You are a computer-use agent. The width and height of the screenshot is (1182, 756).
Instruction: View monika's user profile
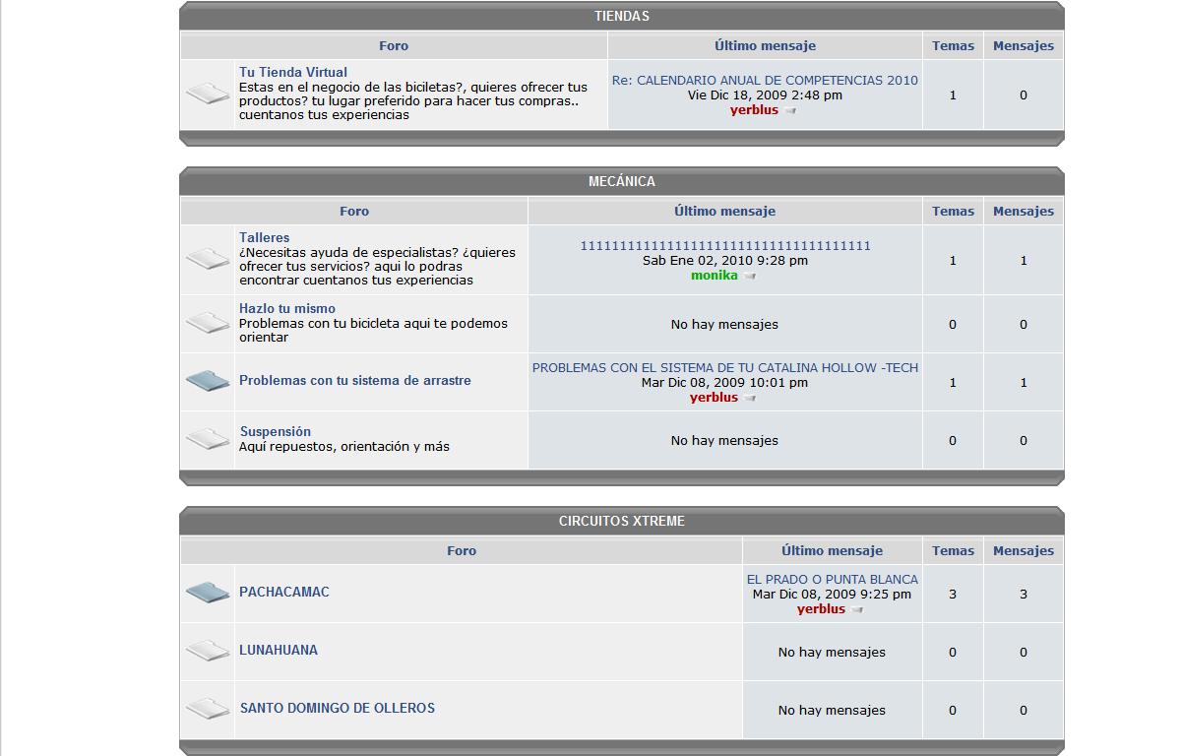tap(715, 276)
